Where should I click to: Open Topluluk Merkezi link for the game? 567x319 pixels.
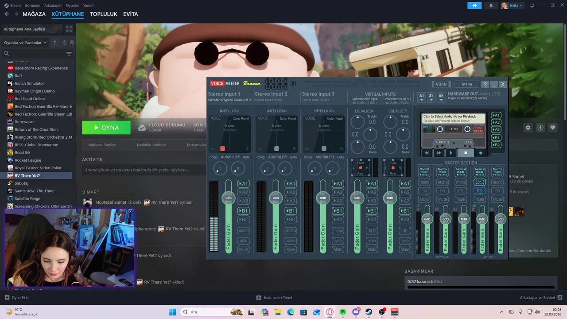point(151,145)
